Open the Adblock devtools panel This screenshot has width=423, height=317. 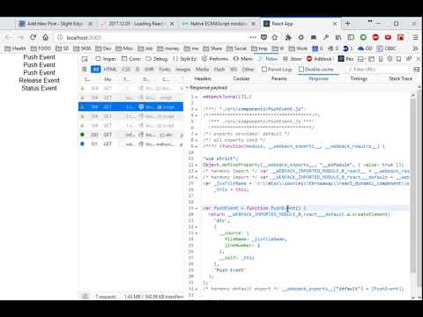(x=319, y=59)
